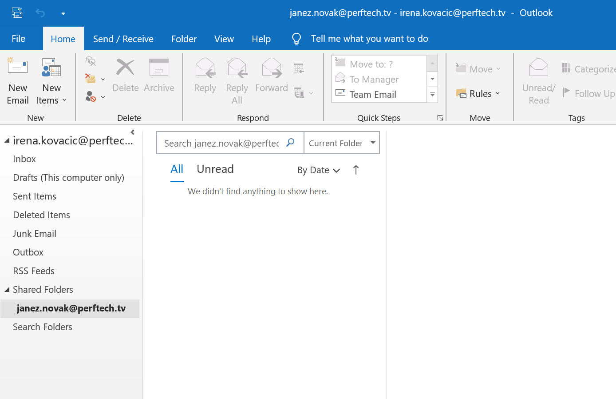616x399 pixels.
Task: Click the Categorize color squares button
Action: coord(589,69)
